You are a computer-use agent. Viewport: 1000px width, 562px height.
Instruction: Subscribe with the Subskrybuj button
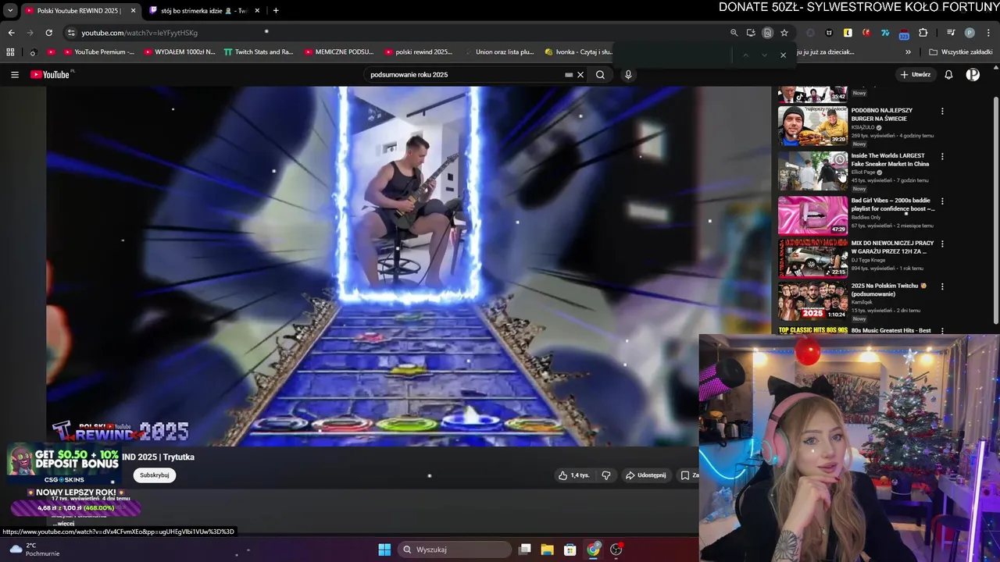(x=155, y=475)
